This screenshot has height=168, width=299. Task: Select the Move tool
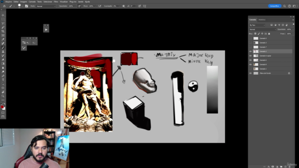tap(3, 15)
